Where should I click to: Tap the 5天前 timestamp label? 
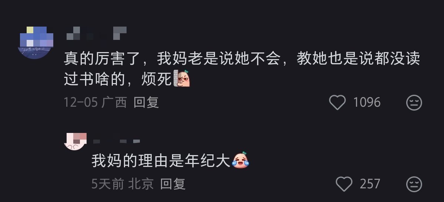tap(108, 184)
